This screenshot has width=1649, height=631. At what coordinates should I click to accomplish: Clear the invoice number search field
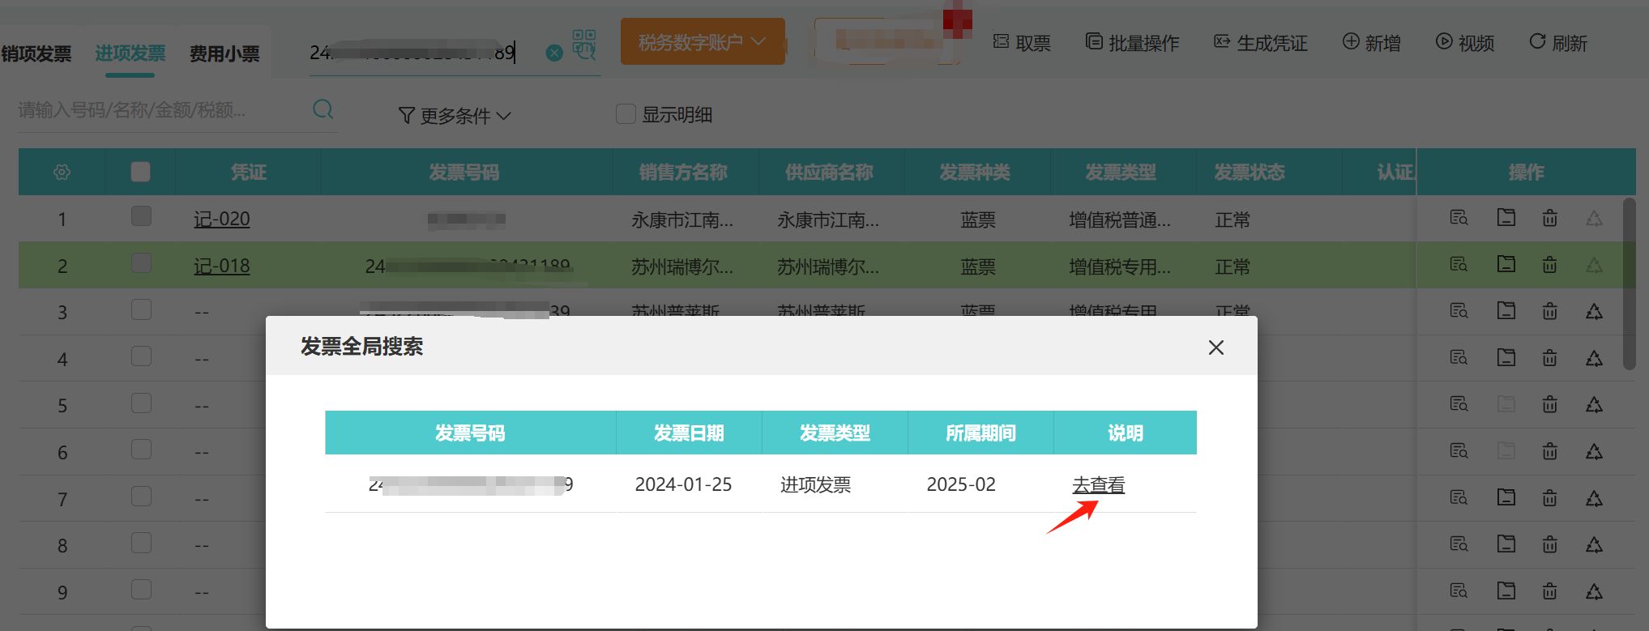554,53
